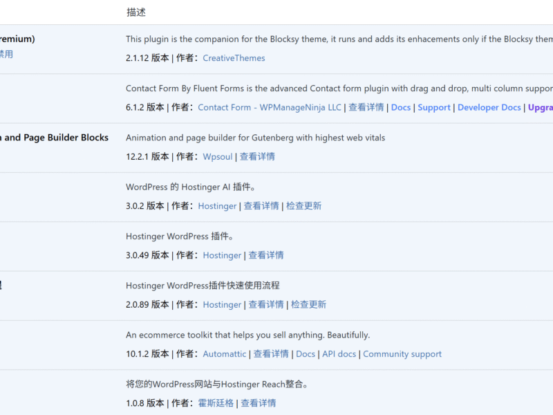View details for the Hostinger Reach plugin

[259, 403]
